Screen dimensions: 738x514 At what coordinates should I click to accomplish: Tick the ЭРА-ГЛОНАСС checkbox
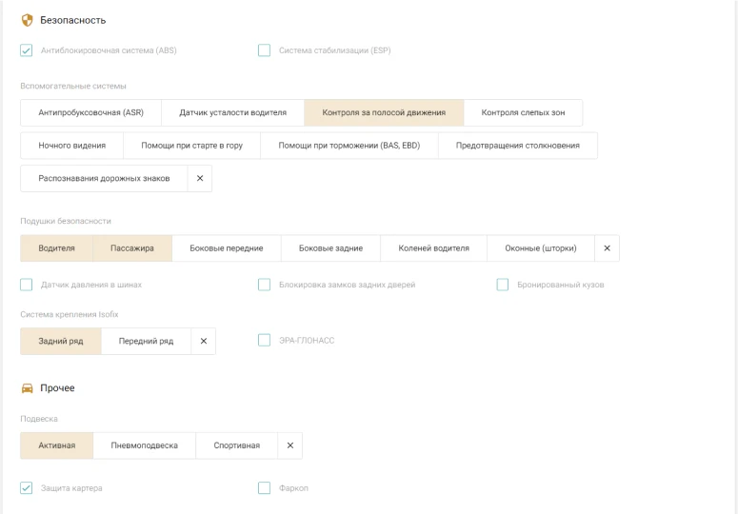click(x=265, y=341)
